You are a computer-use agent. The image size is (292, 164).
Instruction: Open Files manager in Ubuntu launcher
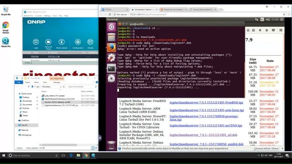coord(111,37)
